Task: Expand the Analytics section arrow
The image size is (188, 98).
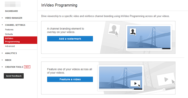Action: click(x=2, y=53)
